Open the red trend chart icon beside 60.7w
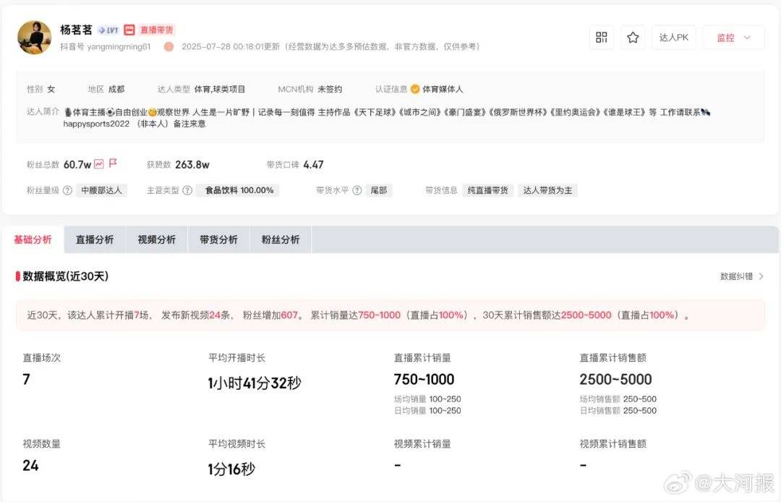781x502 pixels. coord(98,164)
